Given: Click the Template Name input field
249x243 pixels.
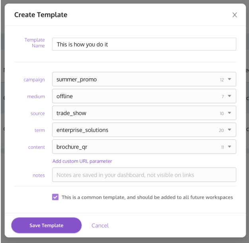Looking at the screenshot, I should click(x=144, y=44).
